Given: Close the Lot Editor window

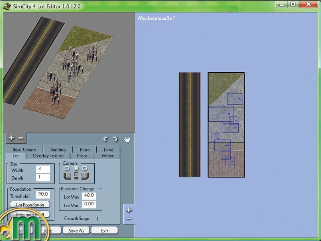Looking at the screenshot, I should (309, 4).
